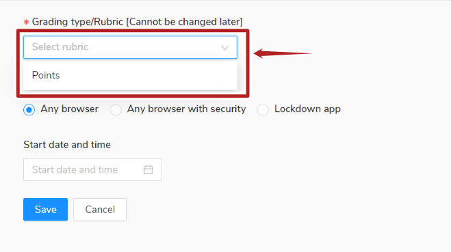The height and width of the screenshot is (252, 451).
Task: Open the Select rubric combo box
Action: [130, 47]
